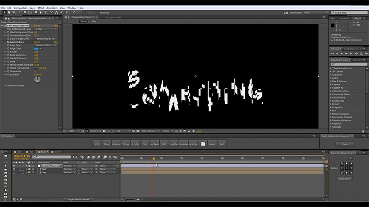Open the Composition menu

(20, 8)
